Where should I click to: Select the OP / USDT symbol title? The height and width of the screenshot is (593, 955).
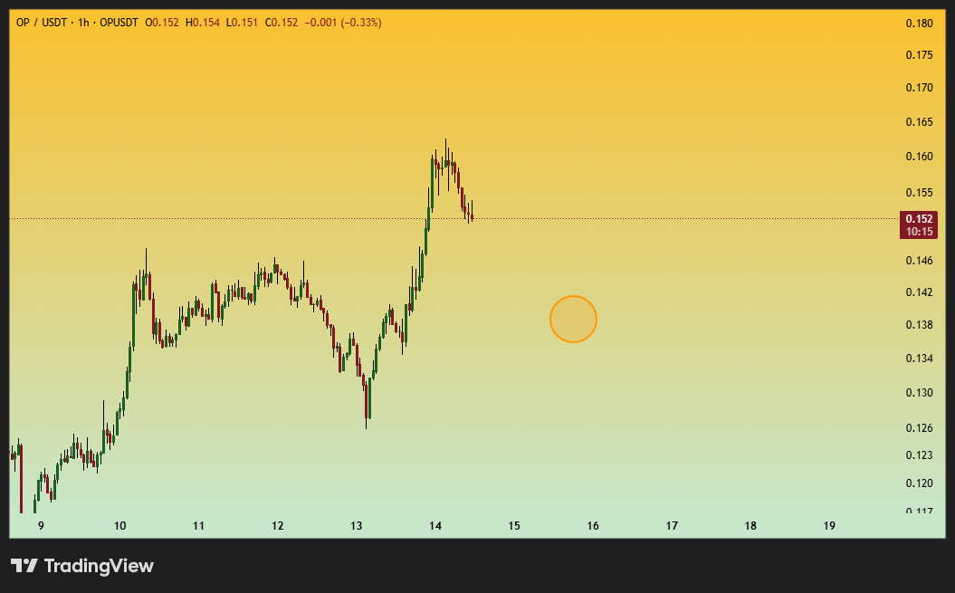pos(42,23)
